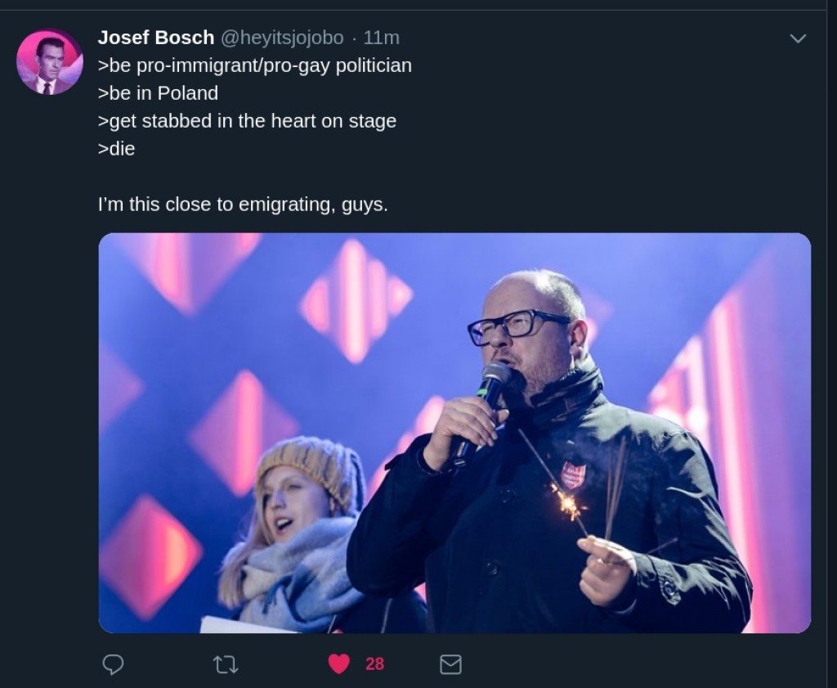Open the @heyitsjojobo handle link
Screen dimensions: 837x688
(x=281, y=38)
